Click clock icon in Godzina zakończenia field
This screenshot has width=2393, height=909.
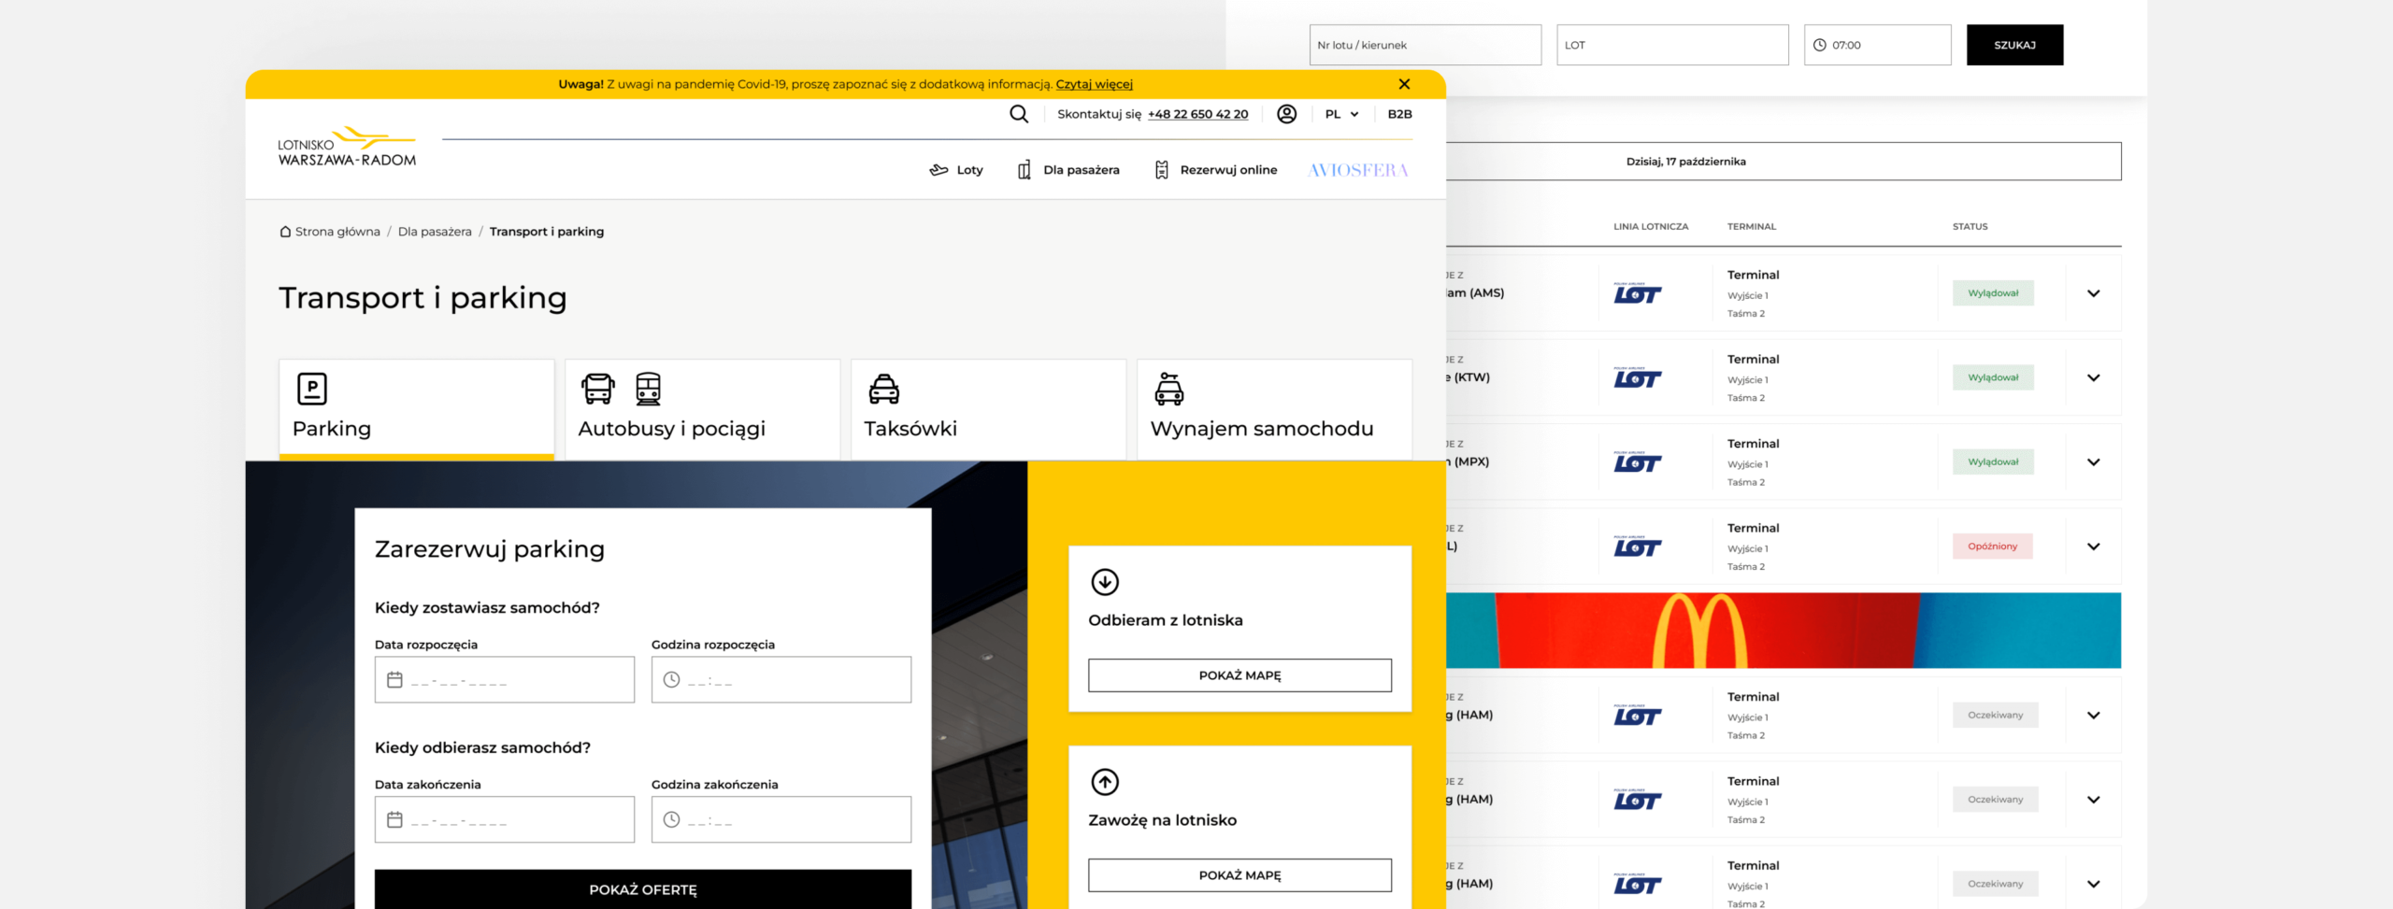(x=671, y=819)
